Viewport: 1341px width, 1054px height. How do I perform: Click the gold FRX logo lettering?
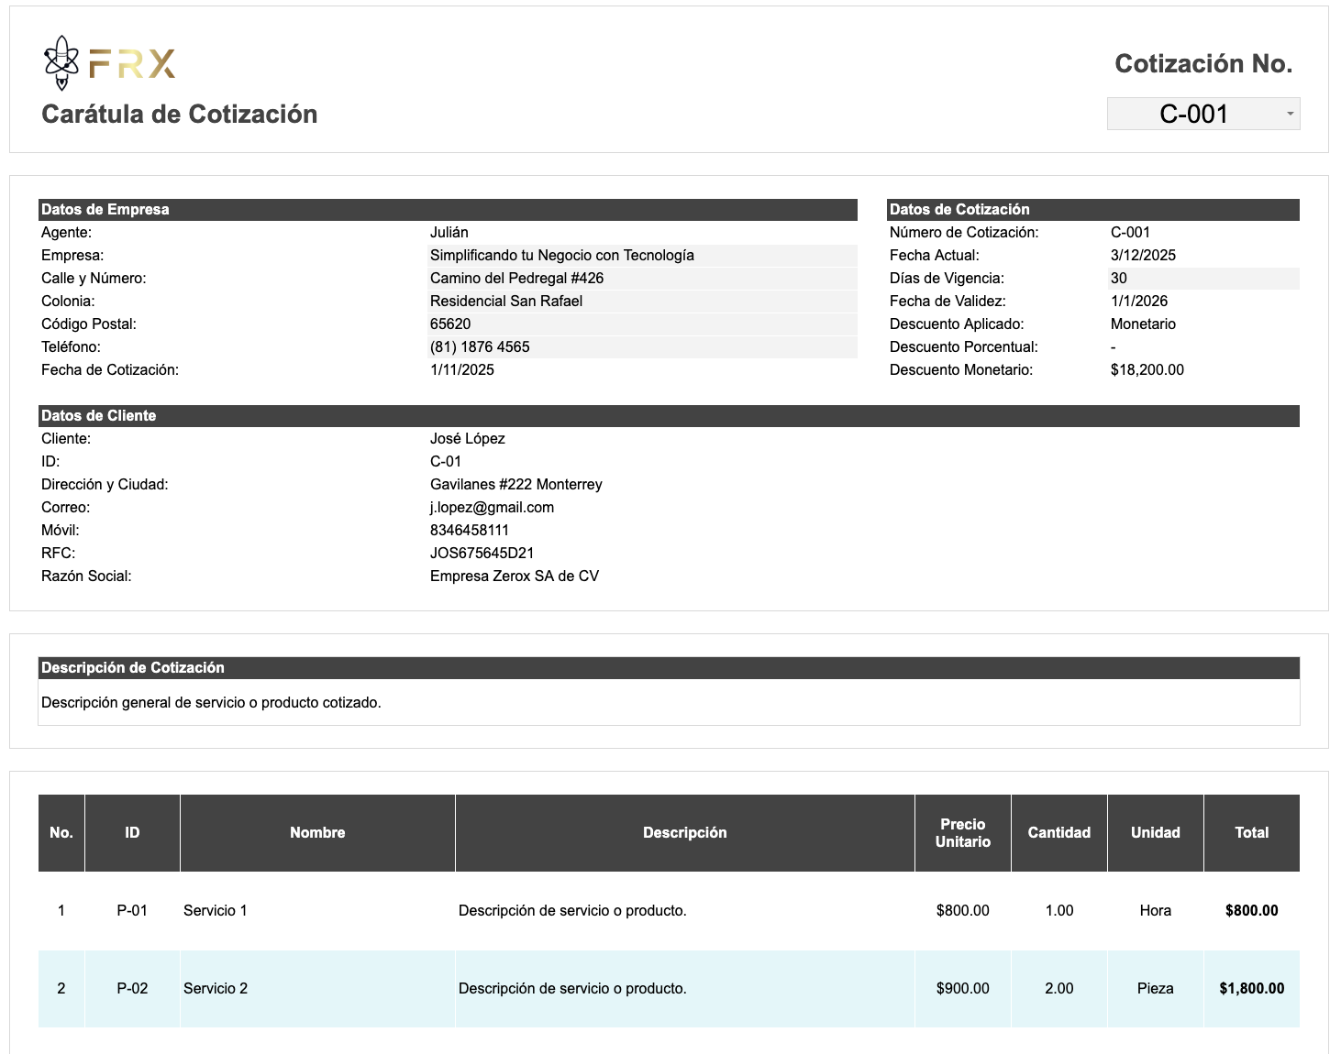[x=132, y=63]
